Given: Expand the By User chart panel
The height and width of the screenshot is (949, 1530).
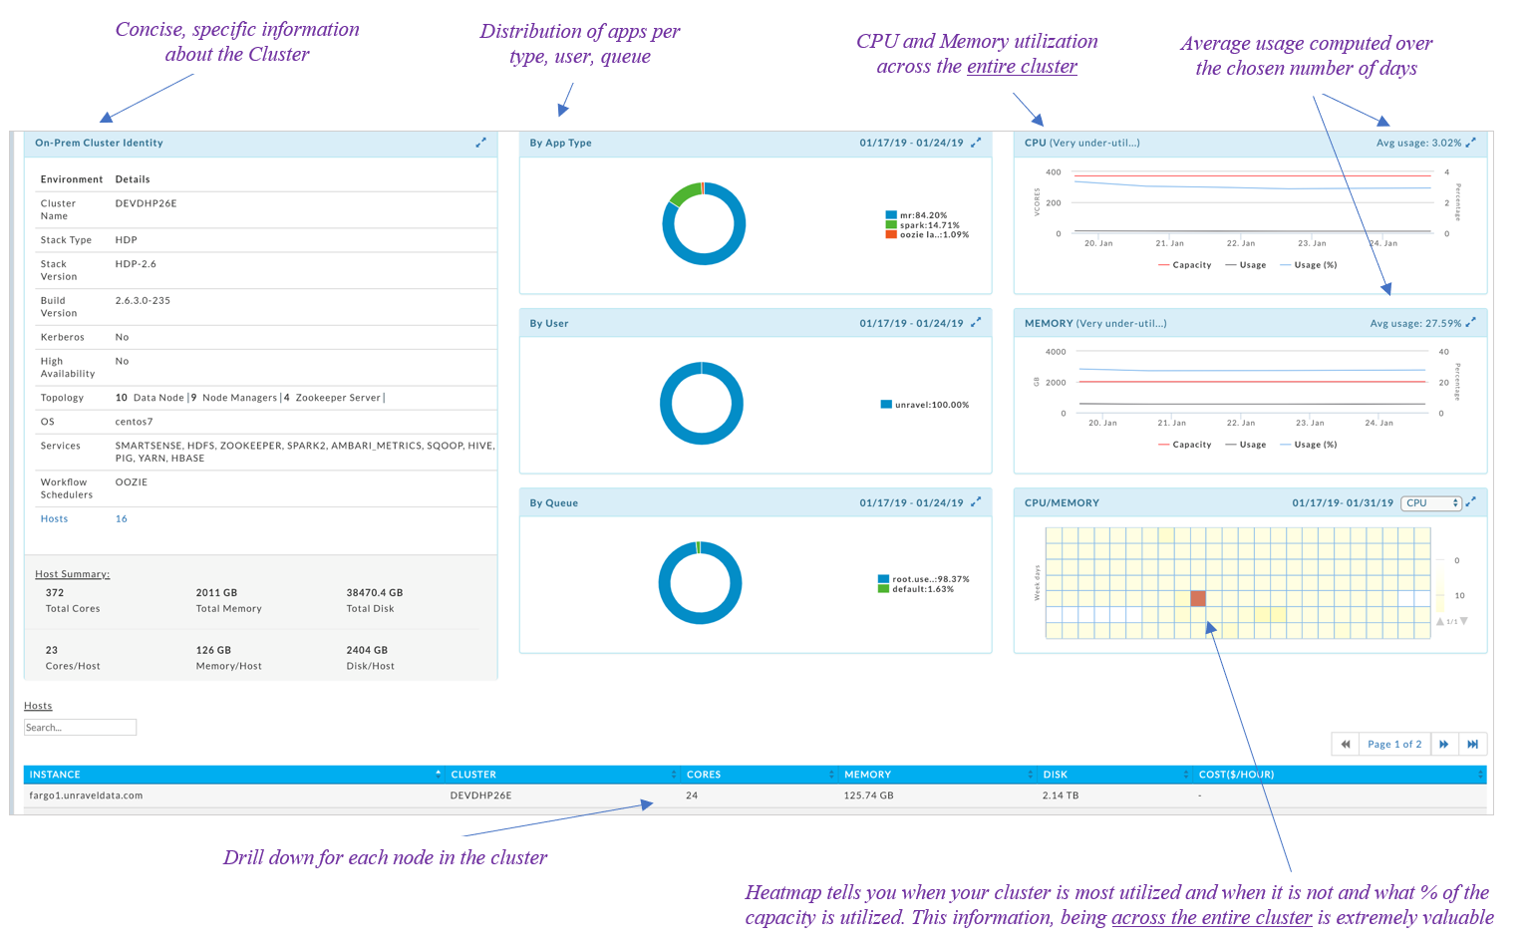Looking at the screenshot, I should (976, 322).
